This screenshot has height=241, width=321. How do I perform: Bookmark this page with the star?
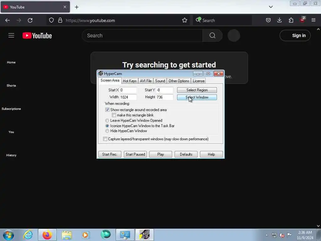(x=185, y=20)
